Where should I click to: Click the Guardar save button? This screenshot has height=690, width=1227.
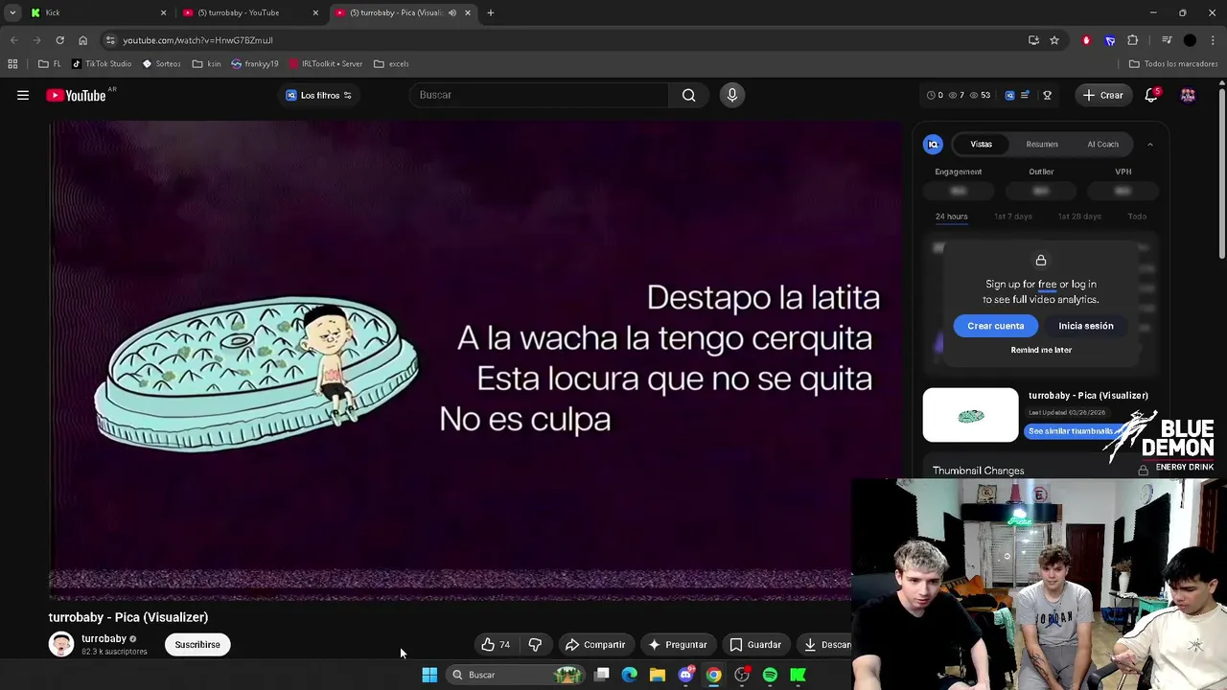click(x=755, y=645)
